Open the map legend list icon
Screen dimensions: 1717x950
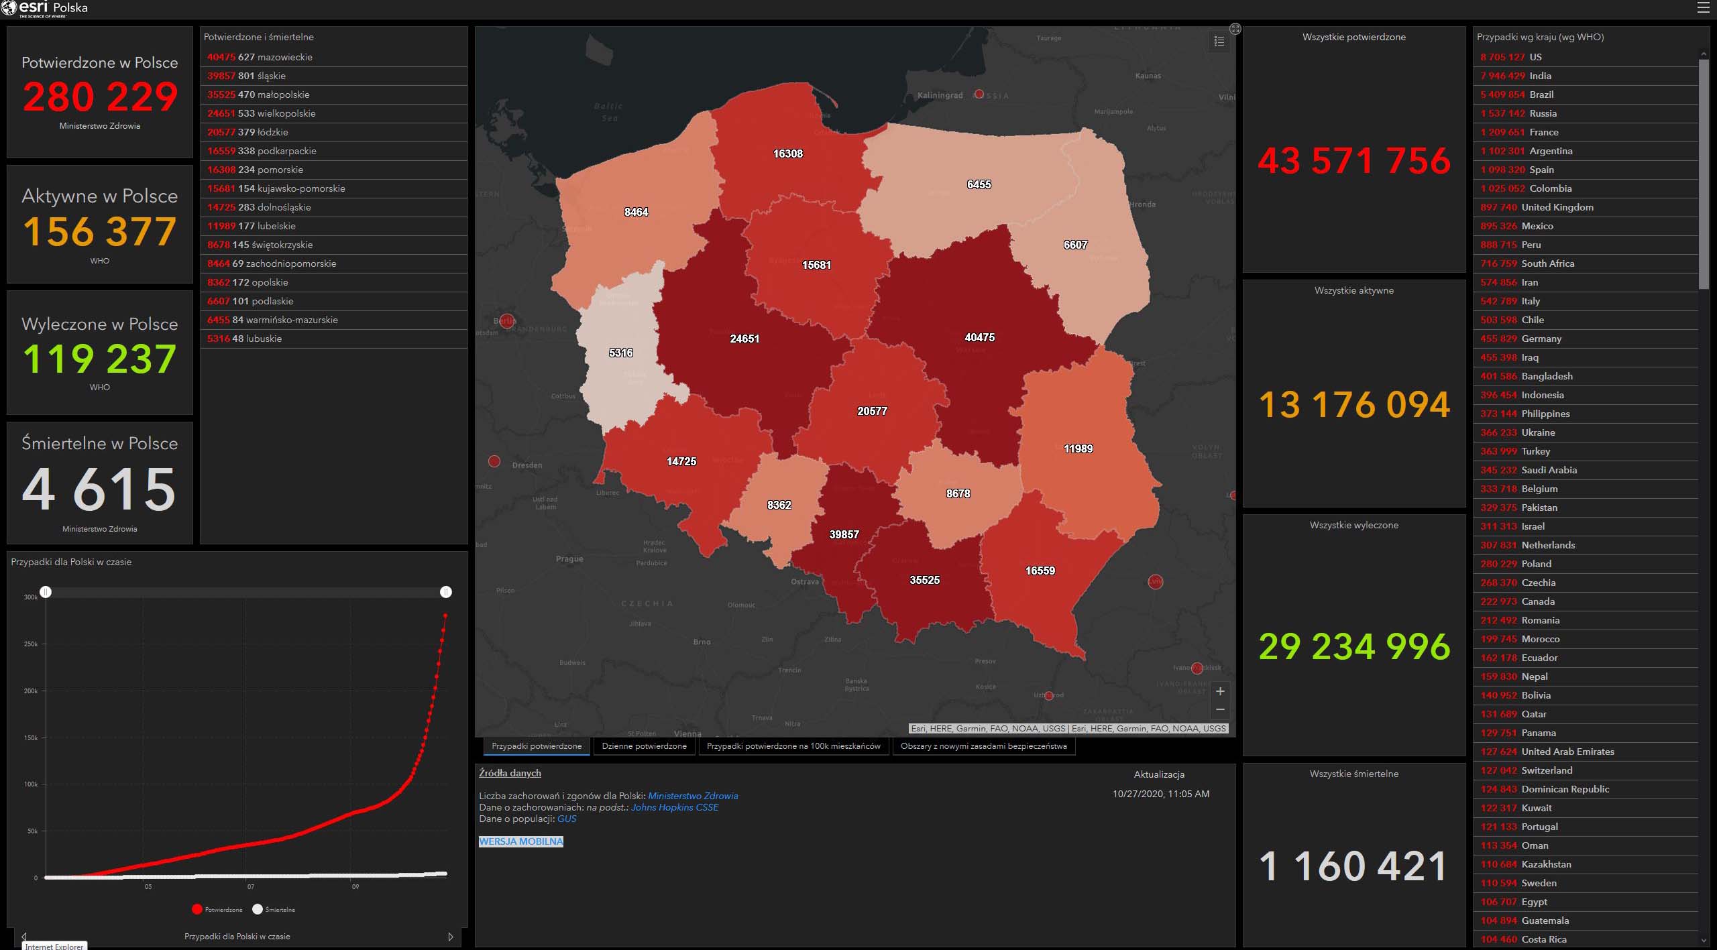click(x=1219, y=42)
